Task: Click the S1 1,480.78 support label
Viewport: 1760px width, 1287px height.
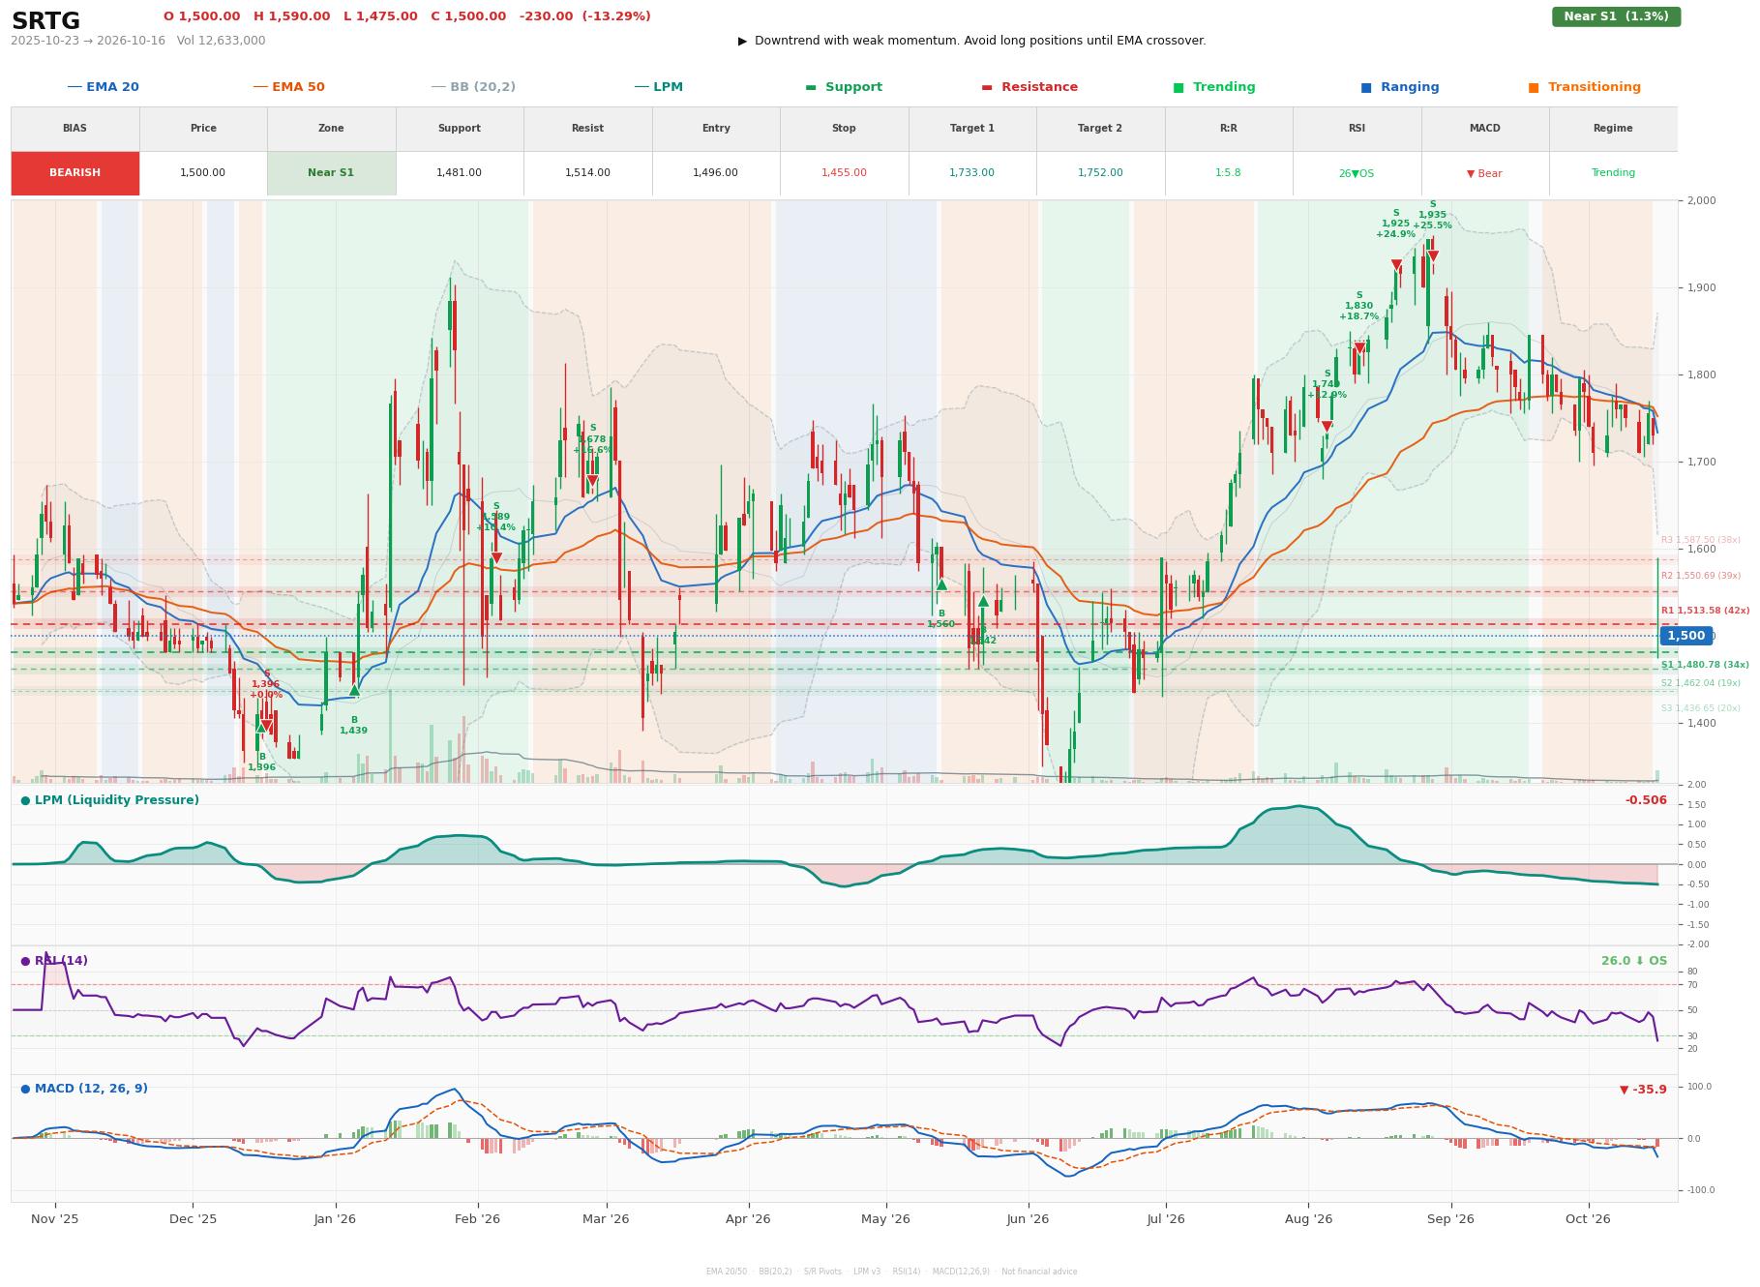Action: pos(1705,665)
